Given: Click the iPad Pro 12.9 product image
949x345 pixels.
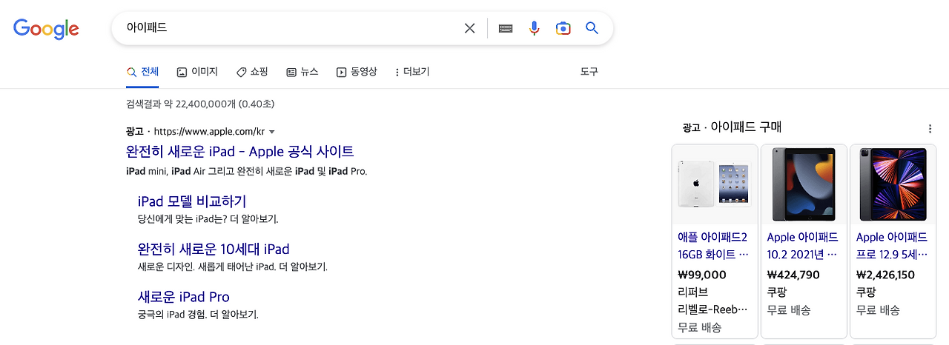Looking at the screenshot, I should [x=893, y=184].
